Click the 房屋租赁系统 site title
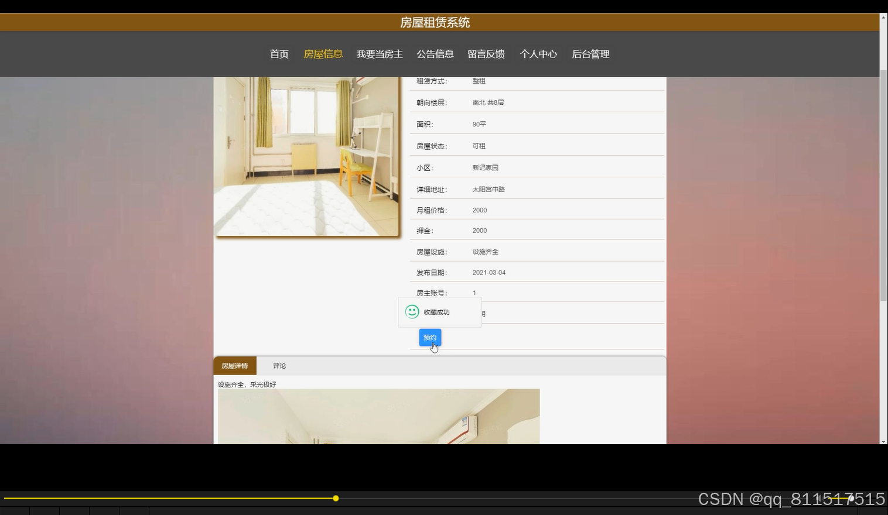The width and height of the screenshot is (888, 515). [435, 22]
